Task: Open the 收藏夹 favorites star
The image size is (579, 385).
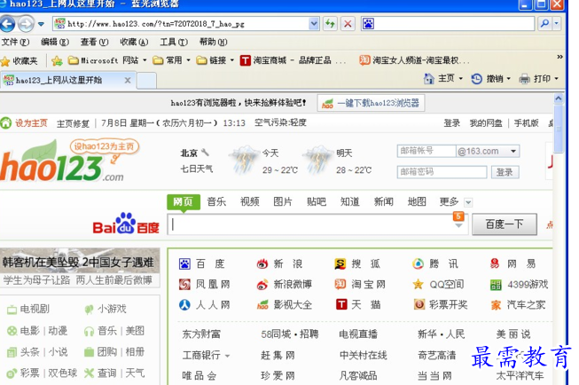Action: coord(5,61)
